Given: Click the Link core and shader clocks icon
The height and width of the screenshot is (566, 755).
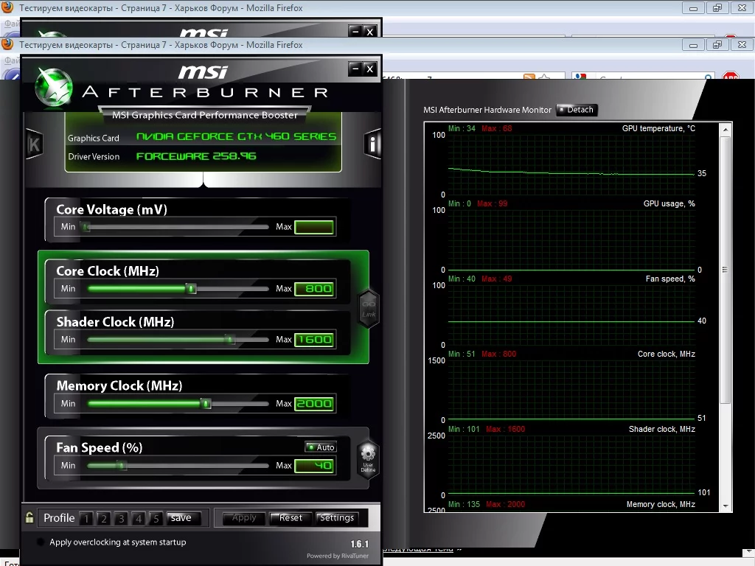Looking at the screenshot, I should point(369,307).
